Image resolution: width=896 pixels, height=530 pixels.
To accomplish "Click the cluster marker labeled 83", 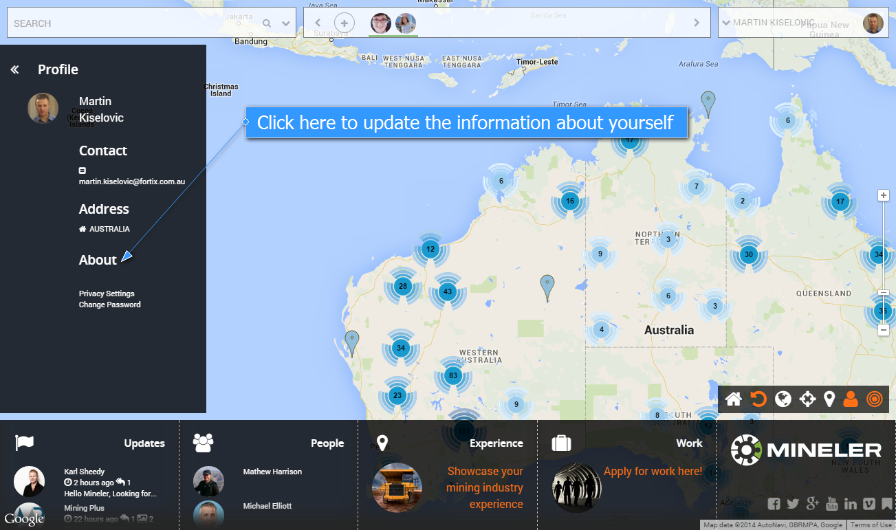I will tap(452, 375).
